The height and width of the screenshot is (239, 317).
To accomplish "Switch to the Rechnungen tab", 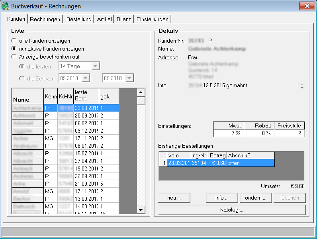I will tap(45, 19).
